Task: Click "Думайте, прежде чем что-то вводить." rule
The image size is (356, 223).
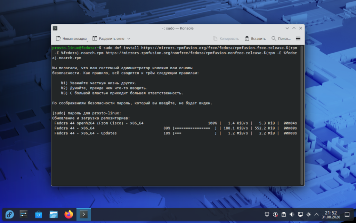Action: coord(109,88)
